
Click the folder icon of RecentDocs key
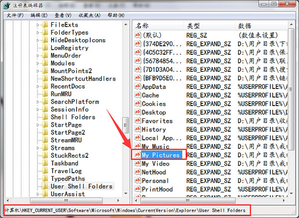tap(45, 86)
